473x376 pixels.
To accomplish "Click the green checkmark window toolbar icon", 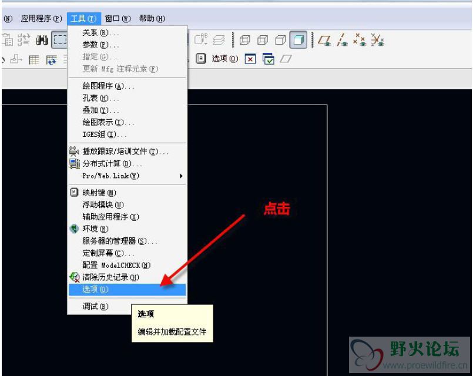I will [269, 59].
